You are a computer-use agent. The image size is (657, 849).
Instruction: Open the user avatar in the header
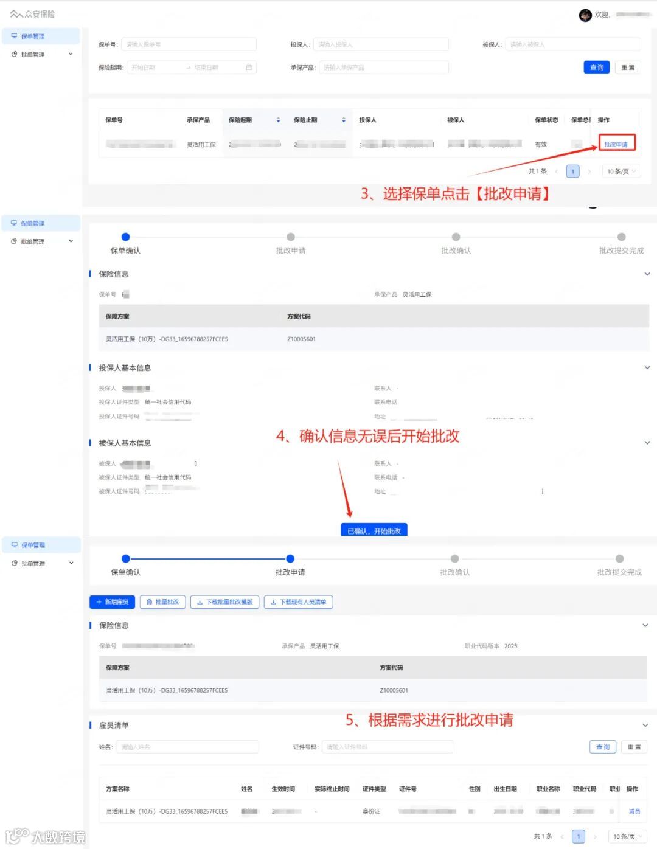tap(585, 15)
